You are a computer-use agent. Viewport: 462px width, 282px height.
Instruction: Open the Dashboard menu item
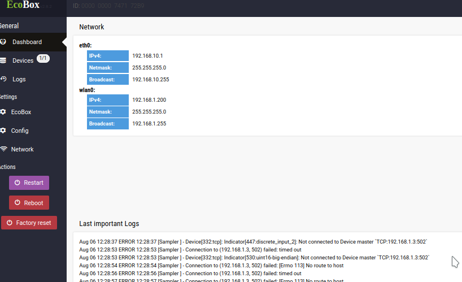[x=33, y=42]
